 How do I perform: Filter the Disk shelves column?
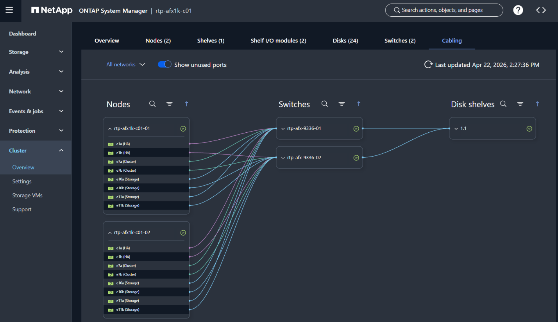coord(520,104)
